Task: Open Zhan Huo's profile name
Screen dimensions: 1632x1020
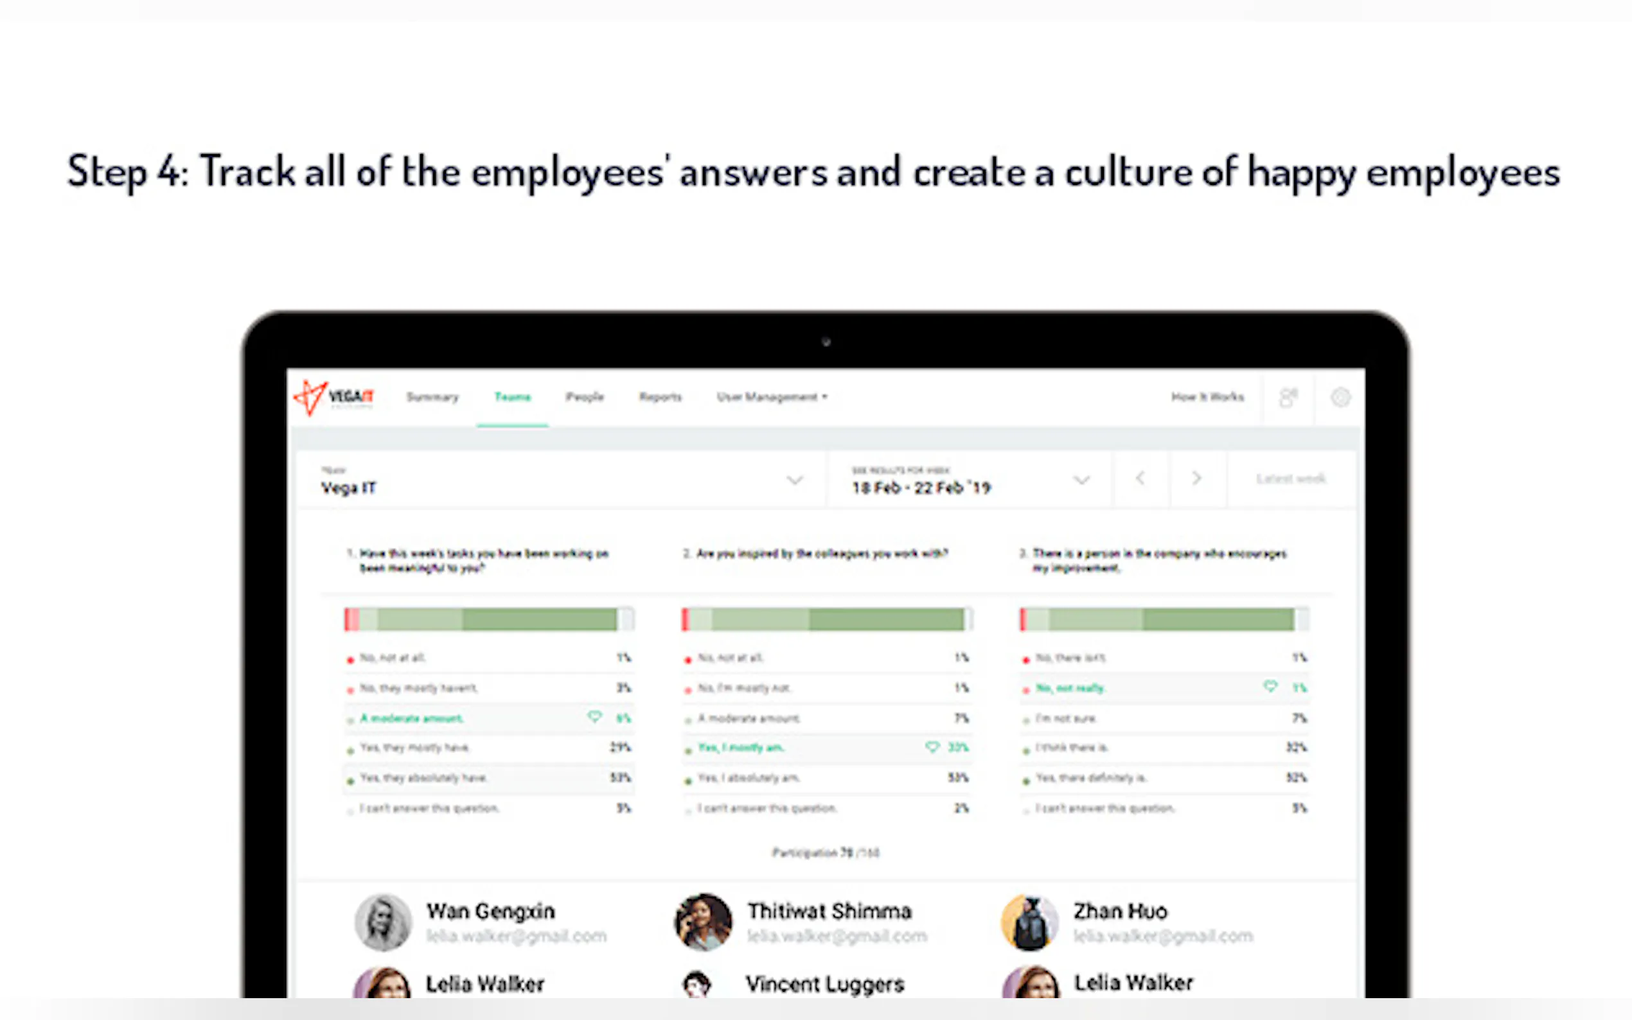Action: coord(1121,911)
